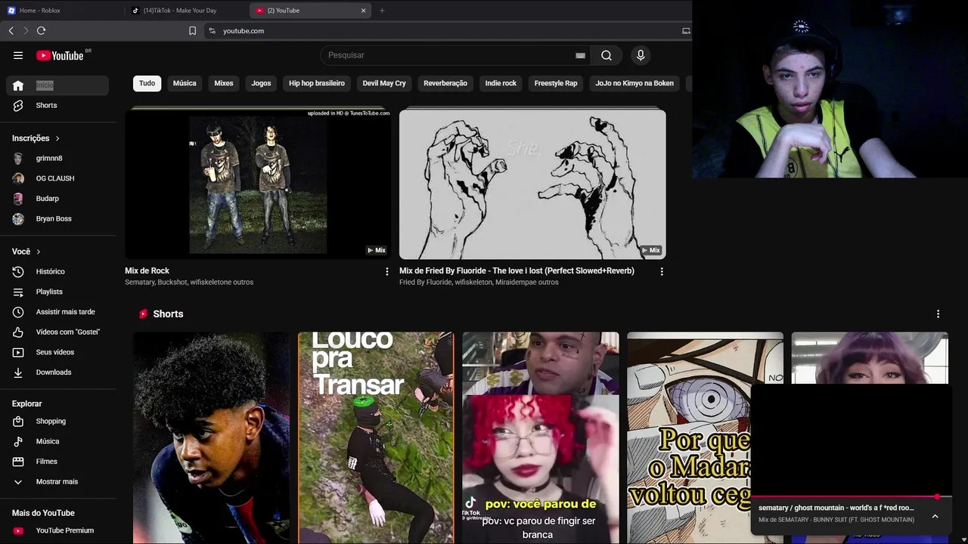This screenshot has width=968, height=544.
Task: Open Fried By Fluoride mix thumbnail
Action: tap(532, 184)
